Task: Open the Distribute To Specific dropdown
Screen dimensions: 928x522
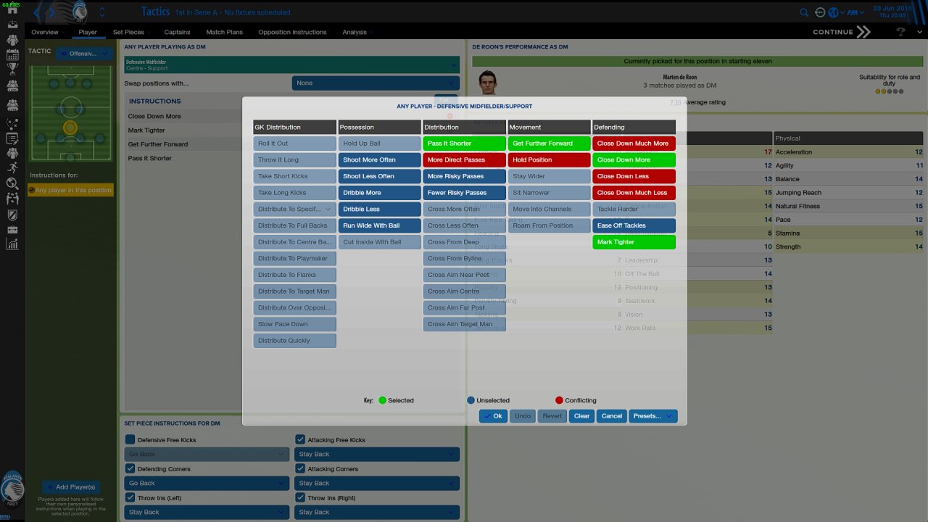Action: 294,209
